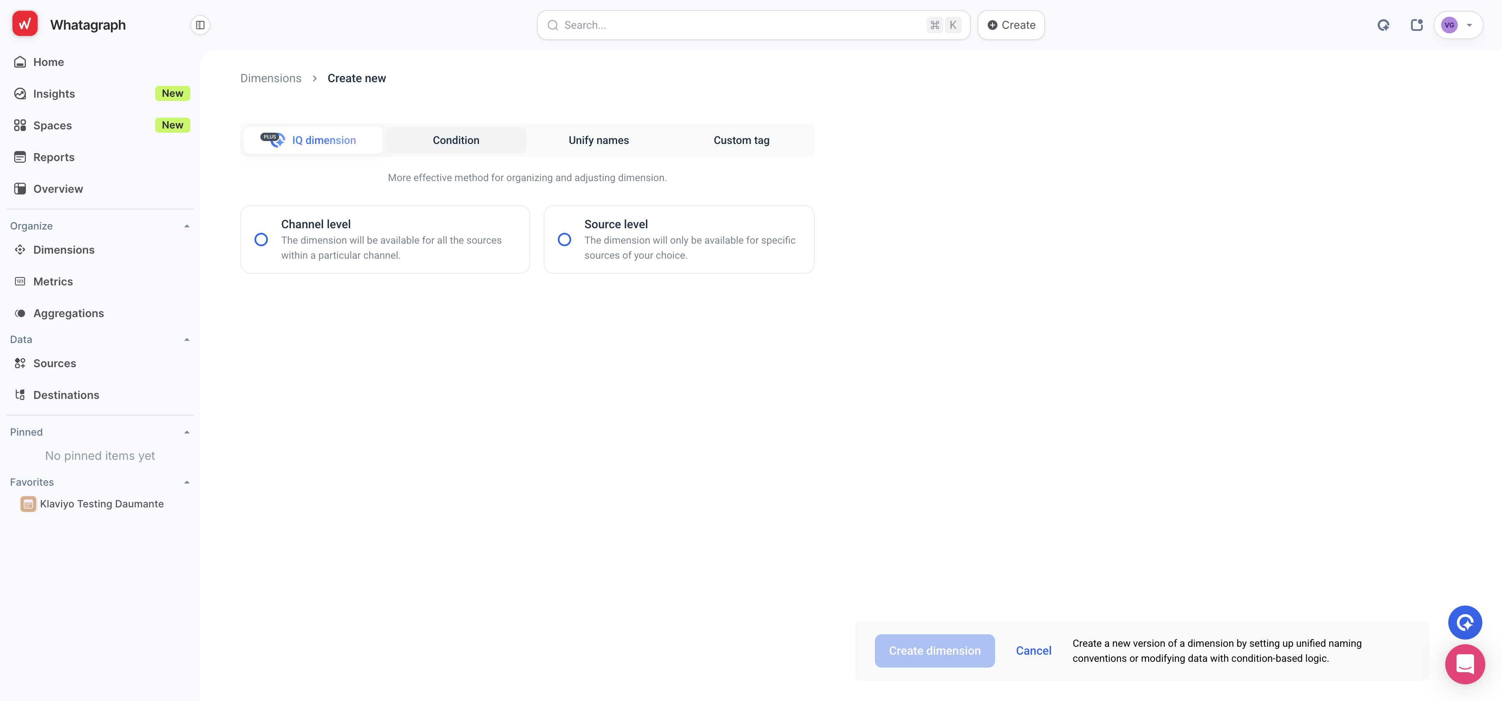Click the Home icon in sidebar
The image size is (1502, 701).
[20, 62]
